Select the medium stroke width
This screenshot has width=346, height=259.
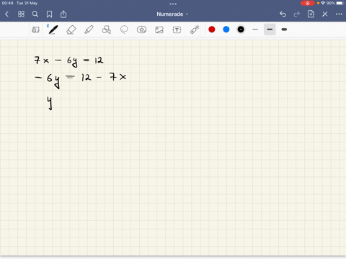coord(270,29)
